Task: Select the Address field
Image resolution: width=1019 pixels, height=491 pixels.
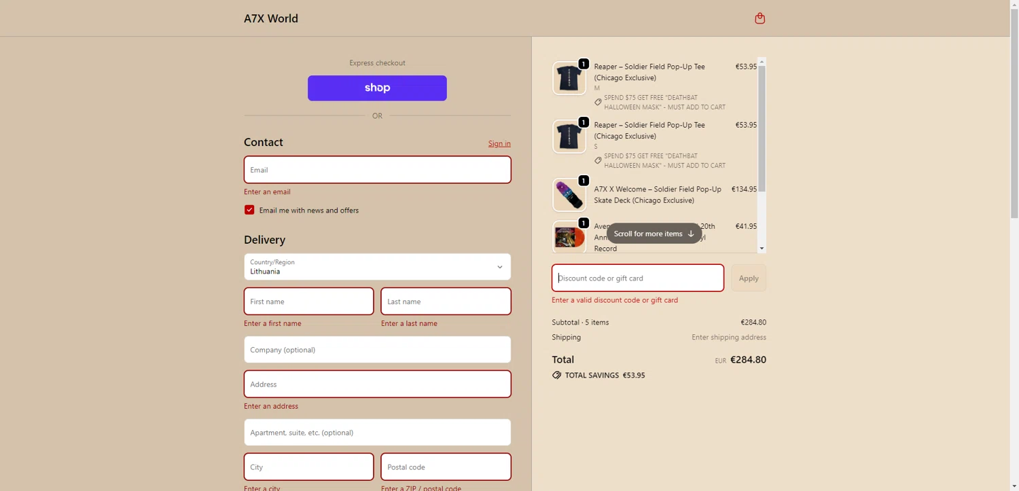Action: (377, 384)
